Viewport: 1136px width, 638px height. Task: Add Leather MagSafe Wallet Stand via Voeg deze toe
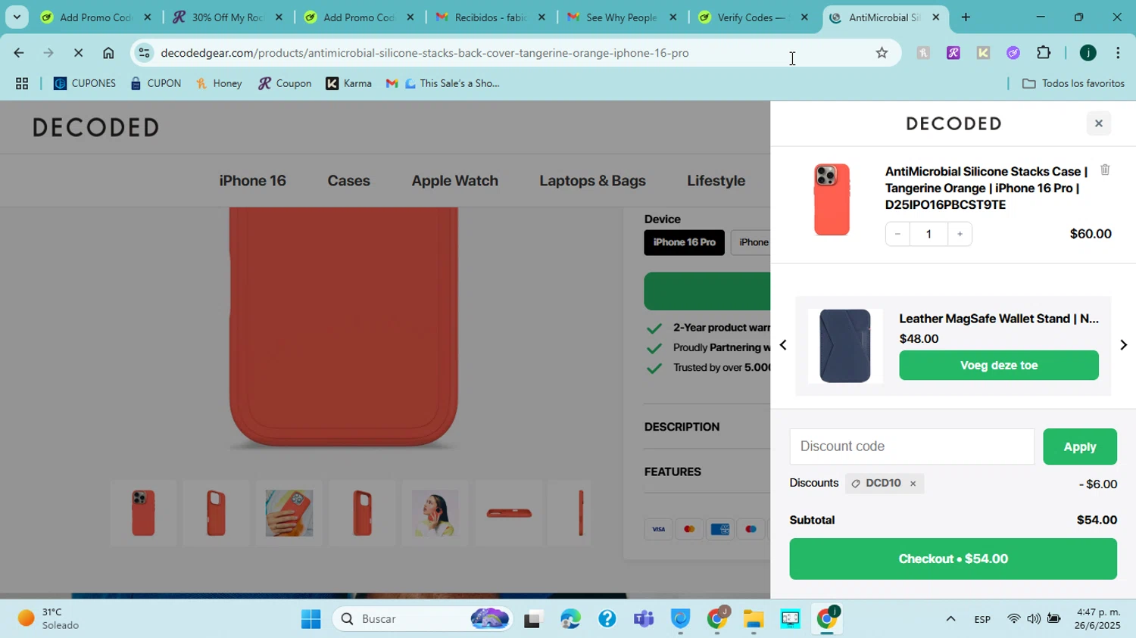click(998, 366)
